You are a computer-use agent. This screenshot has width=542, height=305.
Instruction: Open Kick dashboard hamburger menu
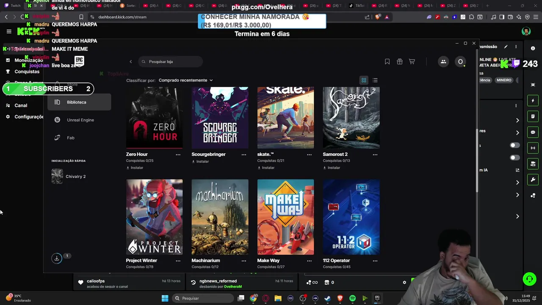[x=9, y=31]
